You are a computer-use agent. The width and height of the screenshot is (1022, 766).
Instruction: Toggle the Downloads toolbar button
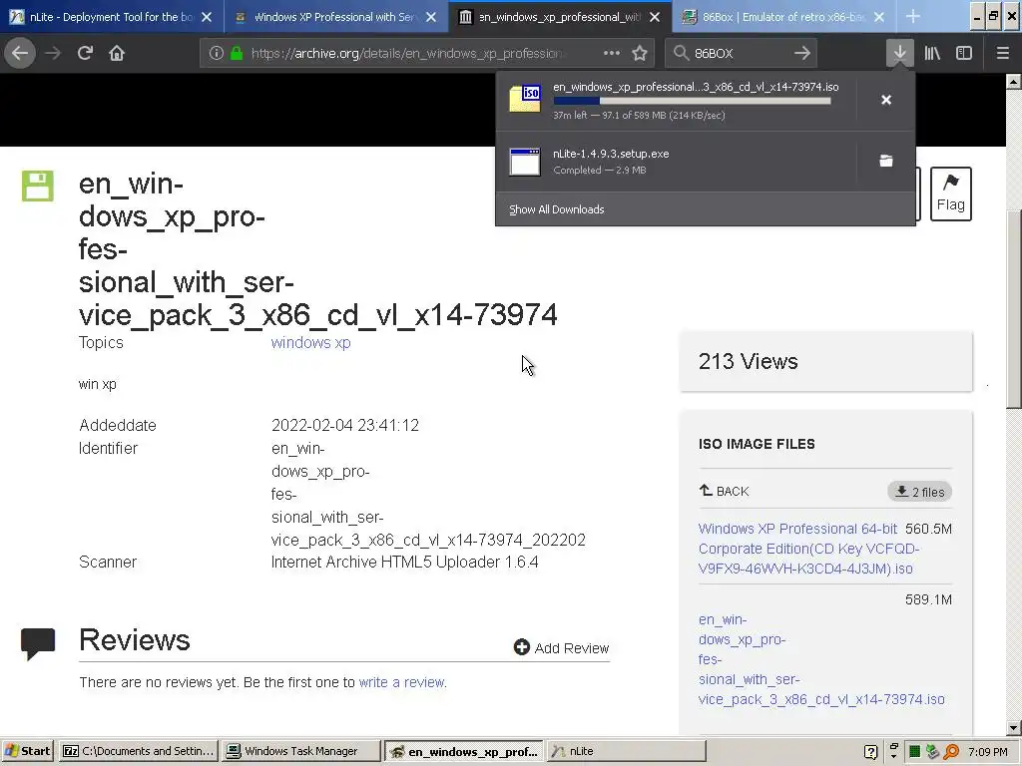pyautogui.click(x=899, y=54)
